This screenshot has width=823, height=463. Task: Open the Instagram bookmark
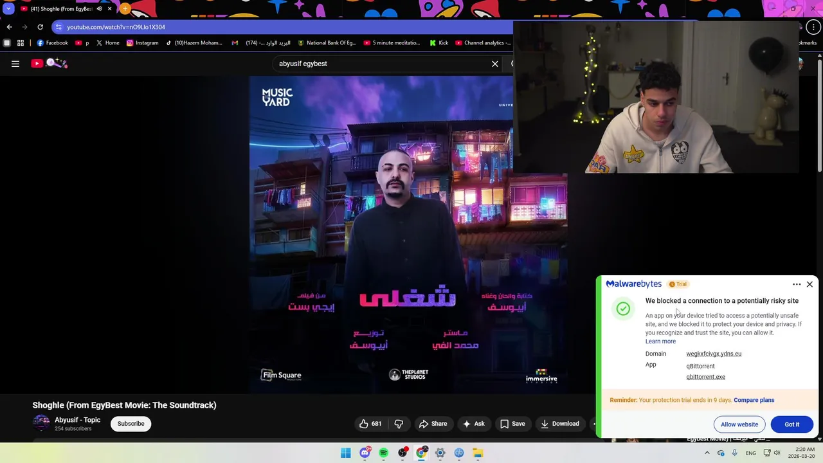point(142,43)
